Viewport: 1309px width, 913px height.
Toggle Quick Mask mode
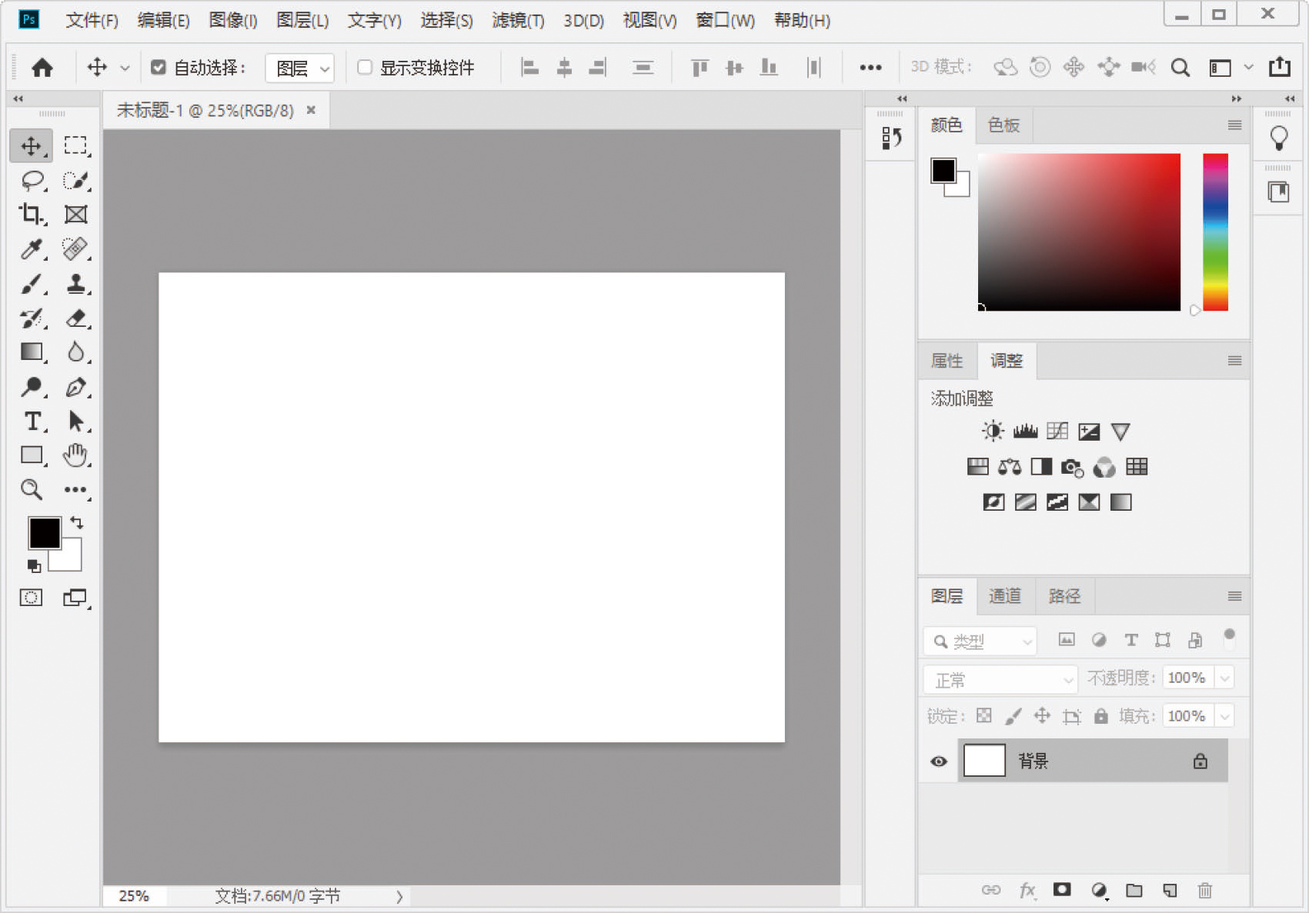(x=32, y=598)
